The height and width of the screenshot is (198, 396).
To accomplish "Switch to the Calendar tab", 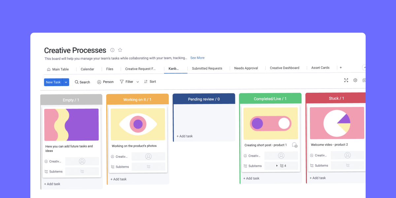I will tap(87, 69).
